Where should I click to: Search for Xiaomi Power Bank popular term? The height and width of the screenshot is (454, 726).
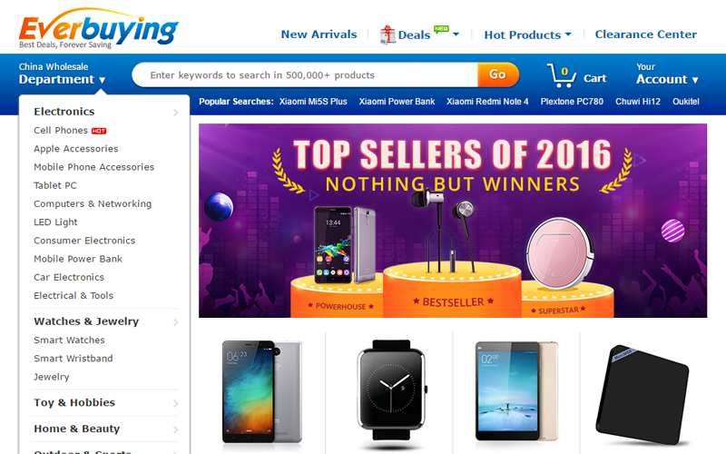(397, 102)
